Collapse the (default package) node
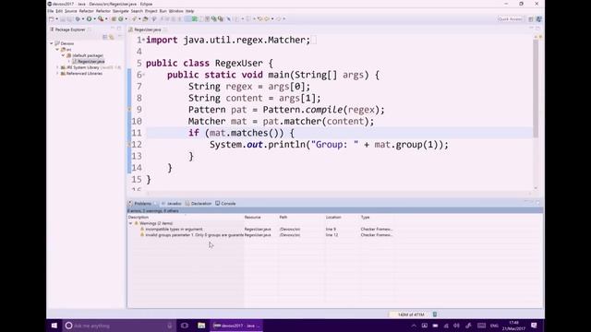Viewport: 591px width, 332px height. click(64, 55)
